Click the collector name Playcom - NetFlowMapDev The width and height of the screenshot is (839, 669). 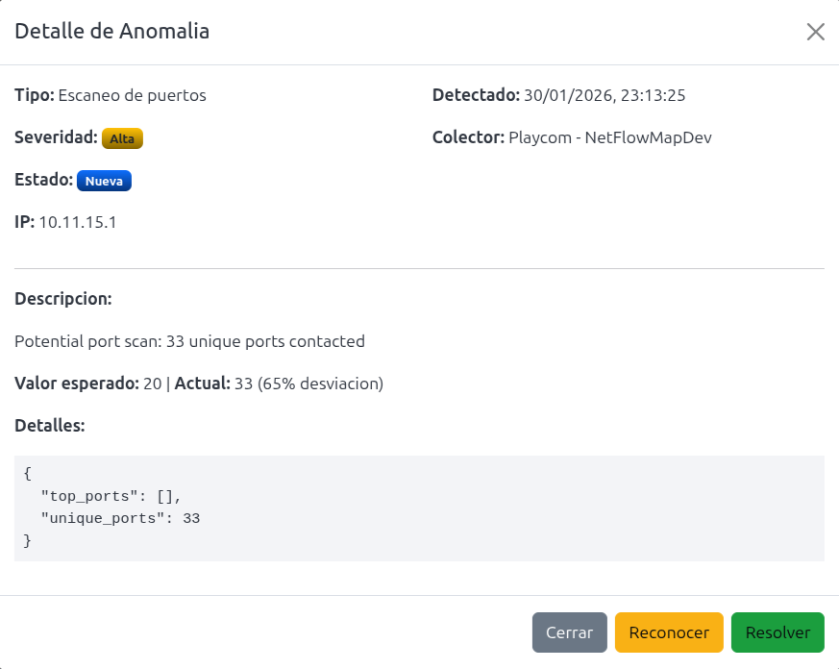click(610, 137)
